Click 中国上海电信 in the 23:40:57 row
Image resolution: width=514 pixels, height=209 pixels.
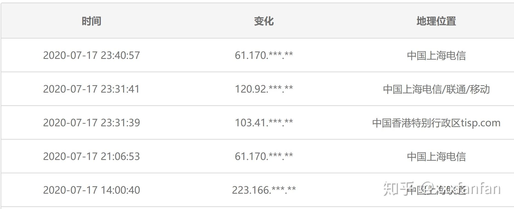point(436,56)
